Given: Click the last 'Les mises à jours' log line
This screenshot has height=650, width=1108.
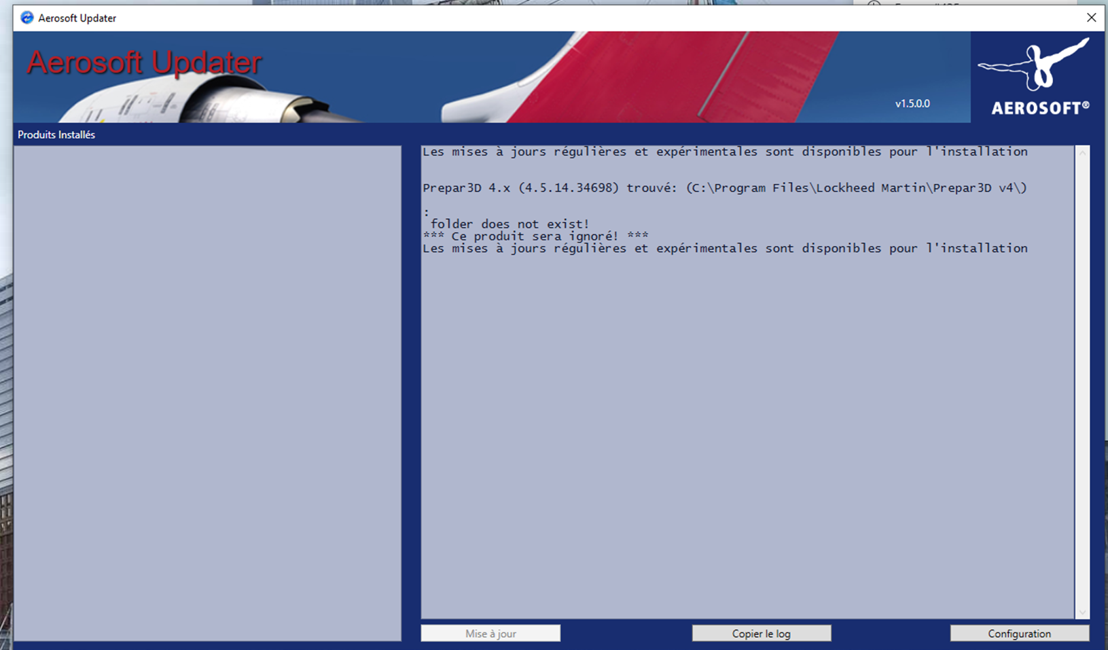Looking at the screenshot, I should click(x=725, y=249).
